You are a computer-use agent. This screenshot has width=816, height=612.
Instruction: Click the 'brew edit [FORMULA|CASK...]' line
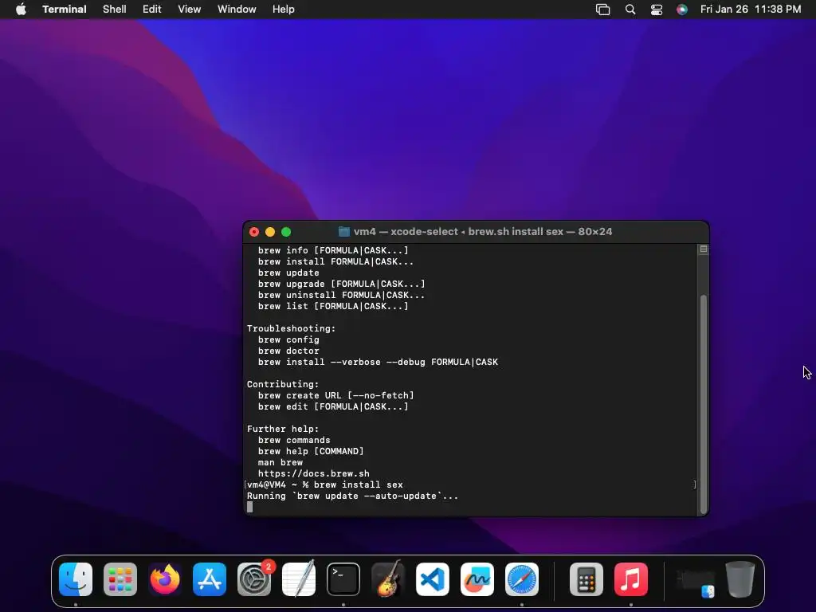coord(334,406)
